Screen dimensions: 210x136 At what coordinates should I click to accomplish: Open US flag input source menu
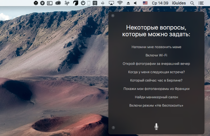(145, 3)
